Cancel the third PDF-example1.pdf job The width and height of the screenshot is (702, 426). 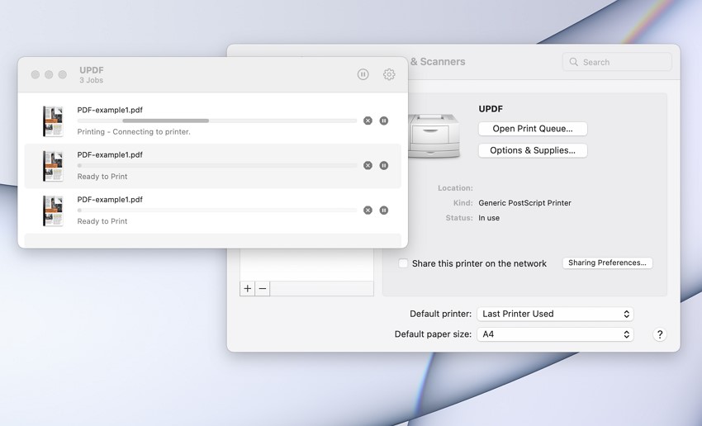coord(368,211)
